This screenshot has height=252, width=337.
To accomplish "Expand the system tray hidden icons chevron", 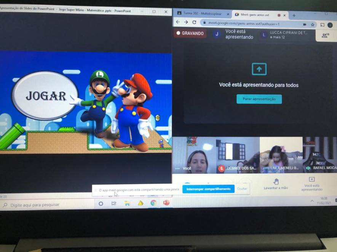I will pyautogui.click(x=312, y=201).
